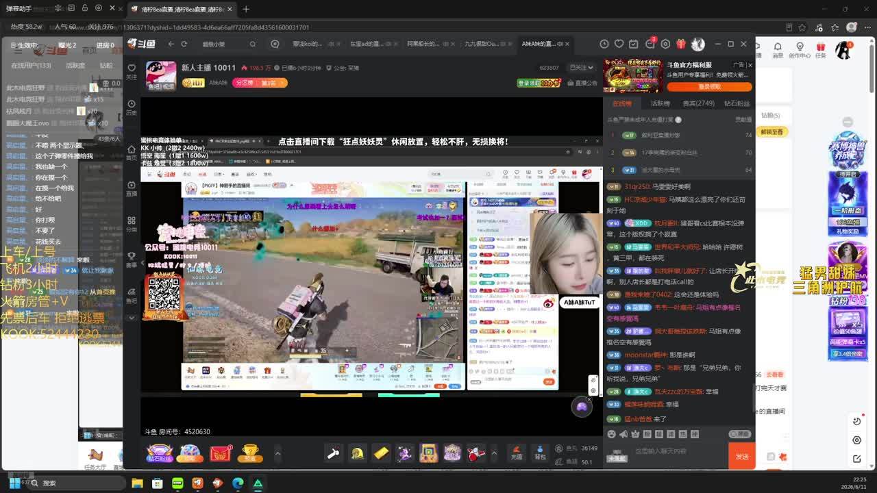Click the red gift box in Douyu header
The height and width of the screenshot is (493, 877).
(x=681, y=44)
